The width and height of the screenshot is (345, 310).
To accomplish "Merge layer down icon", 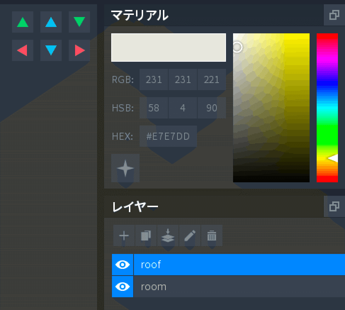I will 168,236.
